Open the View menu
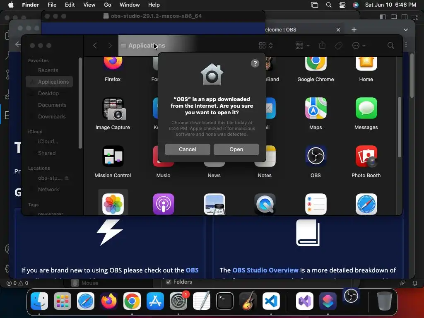 point(89,5)
